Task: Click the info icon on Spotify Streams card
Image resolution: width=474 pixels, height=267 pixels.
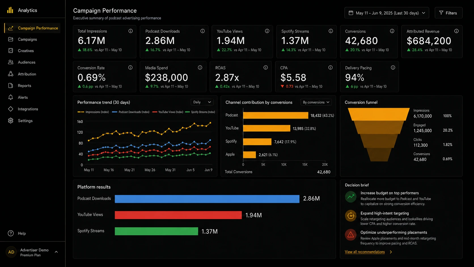Action: [331, 31]
